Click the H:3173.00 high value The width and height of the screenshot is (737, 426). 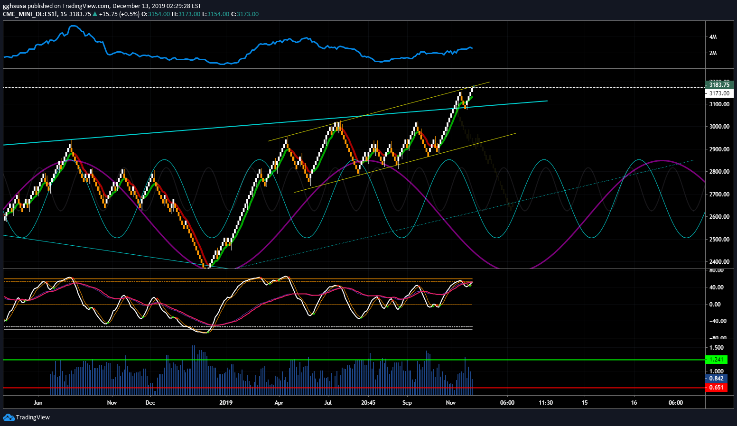(x=186, y=14)
